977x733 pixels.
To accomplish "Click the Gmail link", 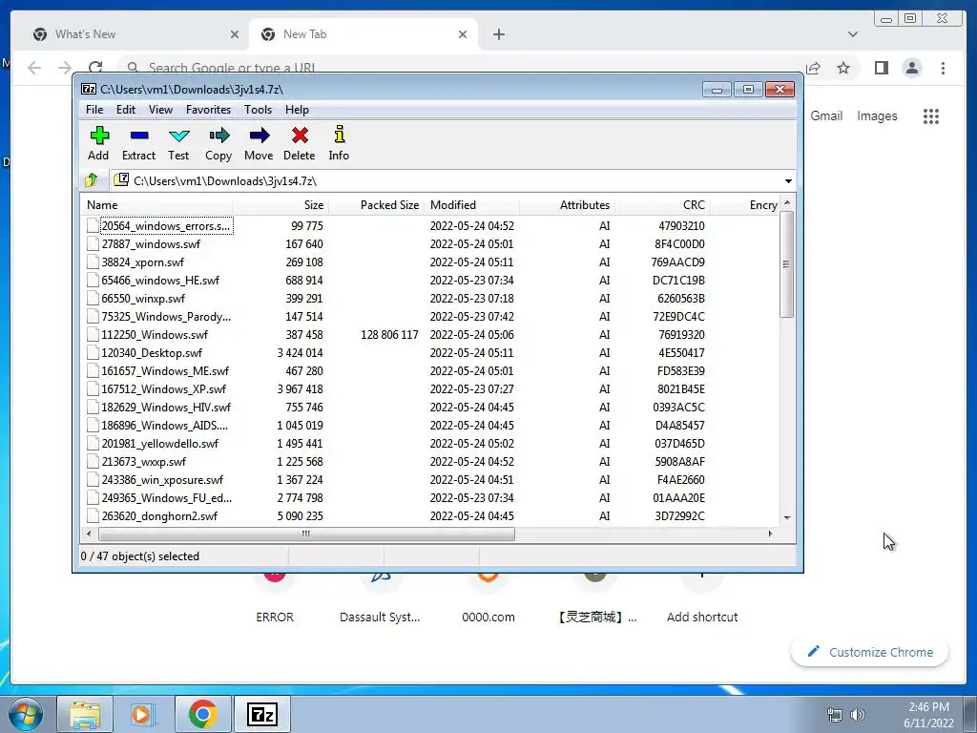I will tap(826, 115).
